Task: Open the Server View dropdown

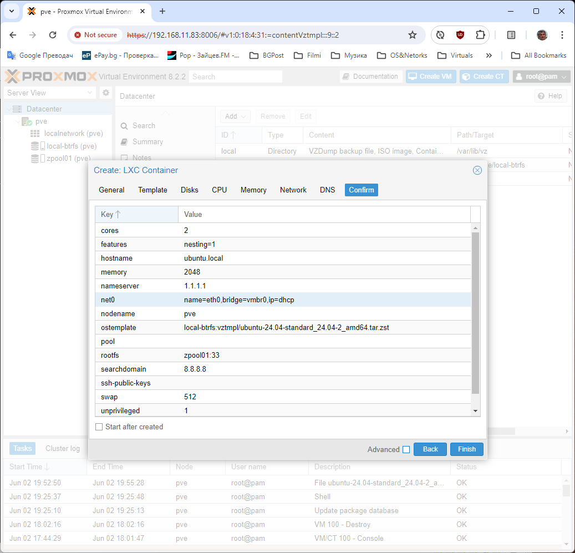Action: point(50,93)
